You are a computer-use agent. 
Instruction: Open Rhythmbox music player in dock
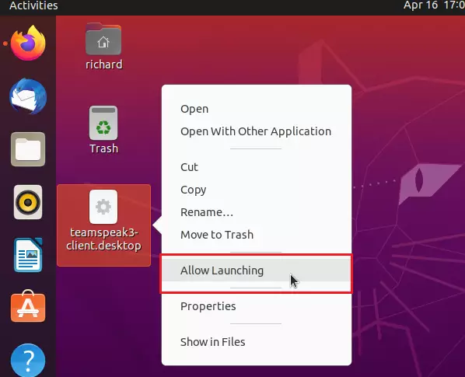click(28, 202)
